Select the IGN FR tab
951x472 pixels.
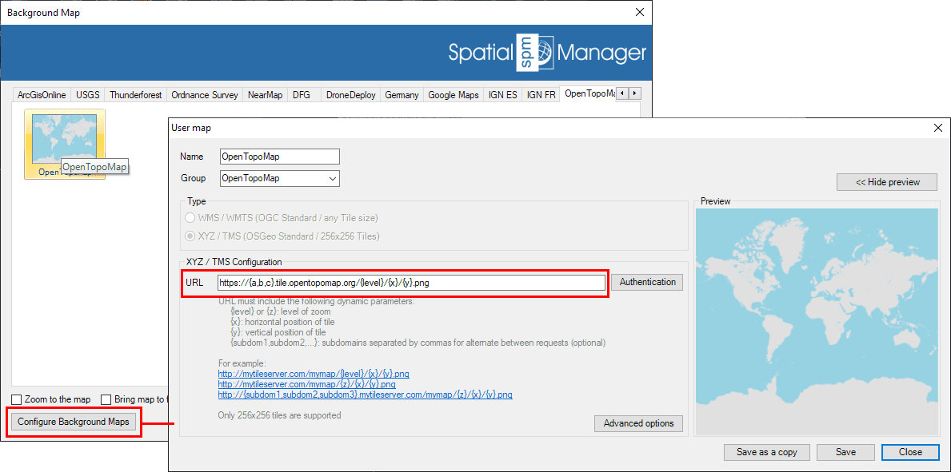click(541, 95)
